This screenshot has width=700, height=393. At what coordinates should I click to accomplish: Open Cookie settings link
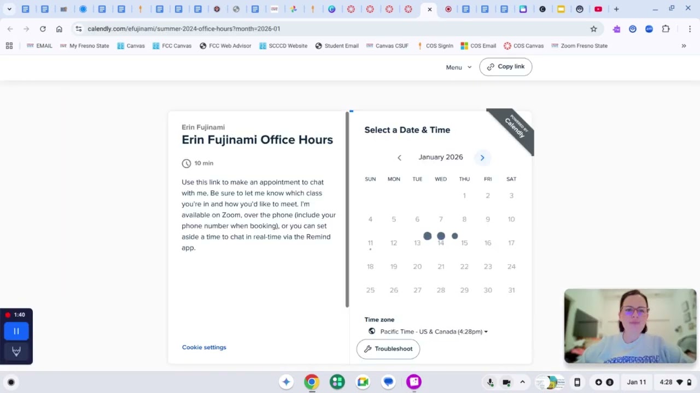pos(204,347)
